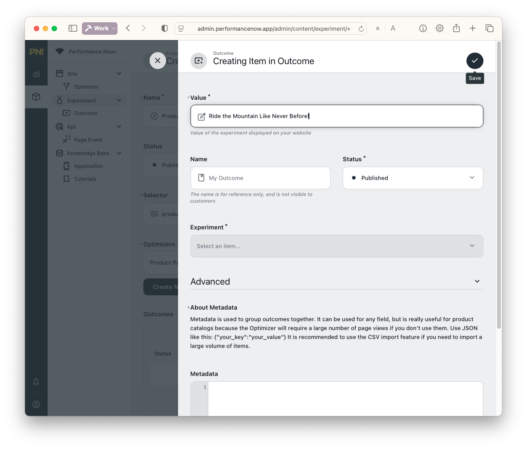Viewport: 527px width, 449px height.
Task: Click the Page Event icon
Action: tap(67, 139)
